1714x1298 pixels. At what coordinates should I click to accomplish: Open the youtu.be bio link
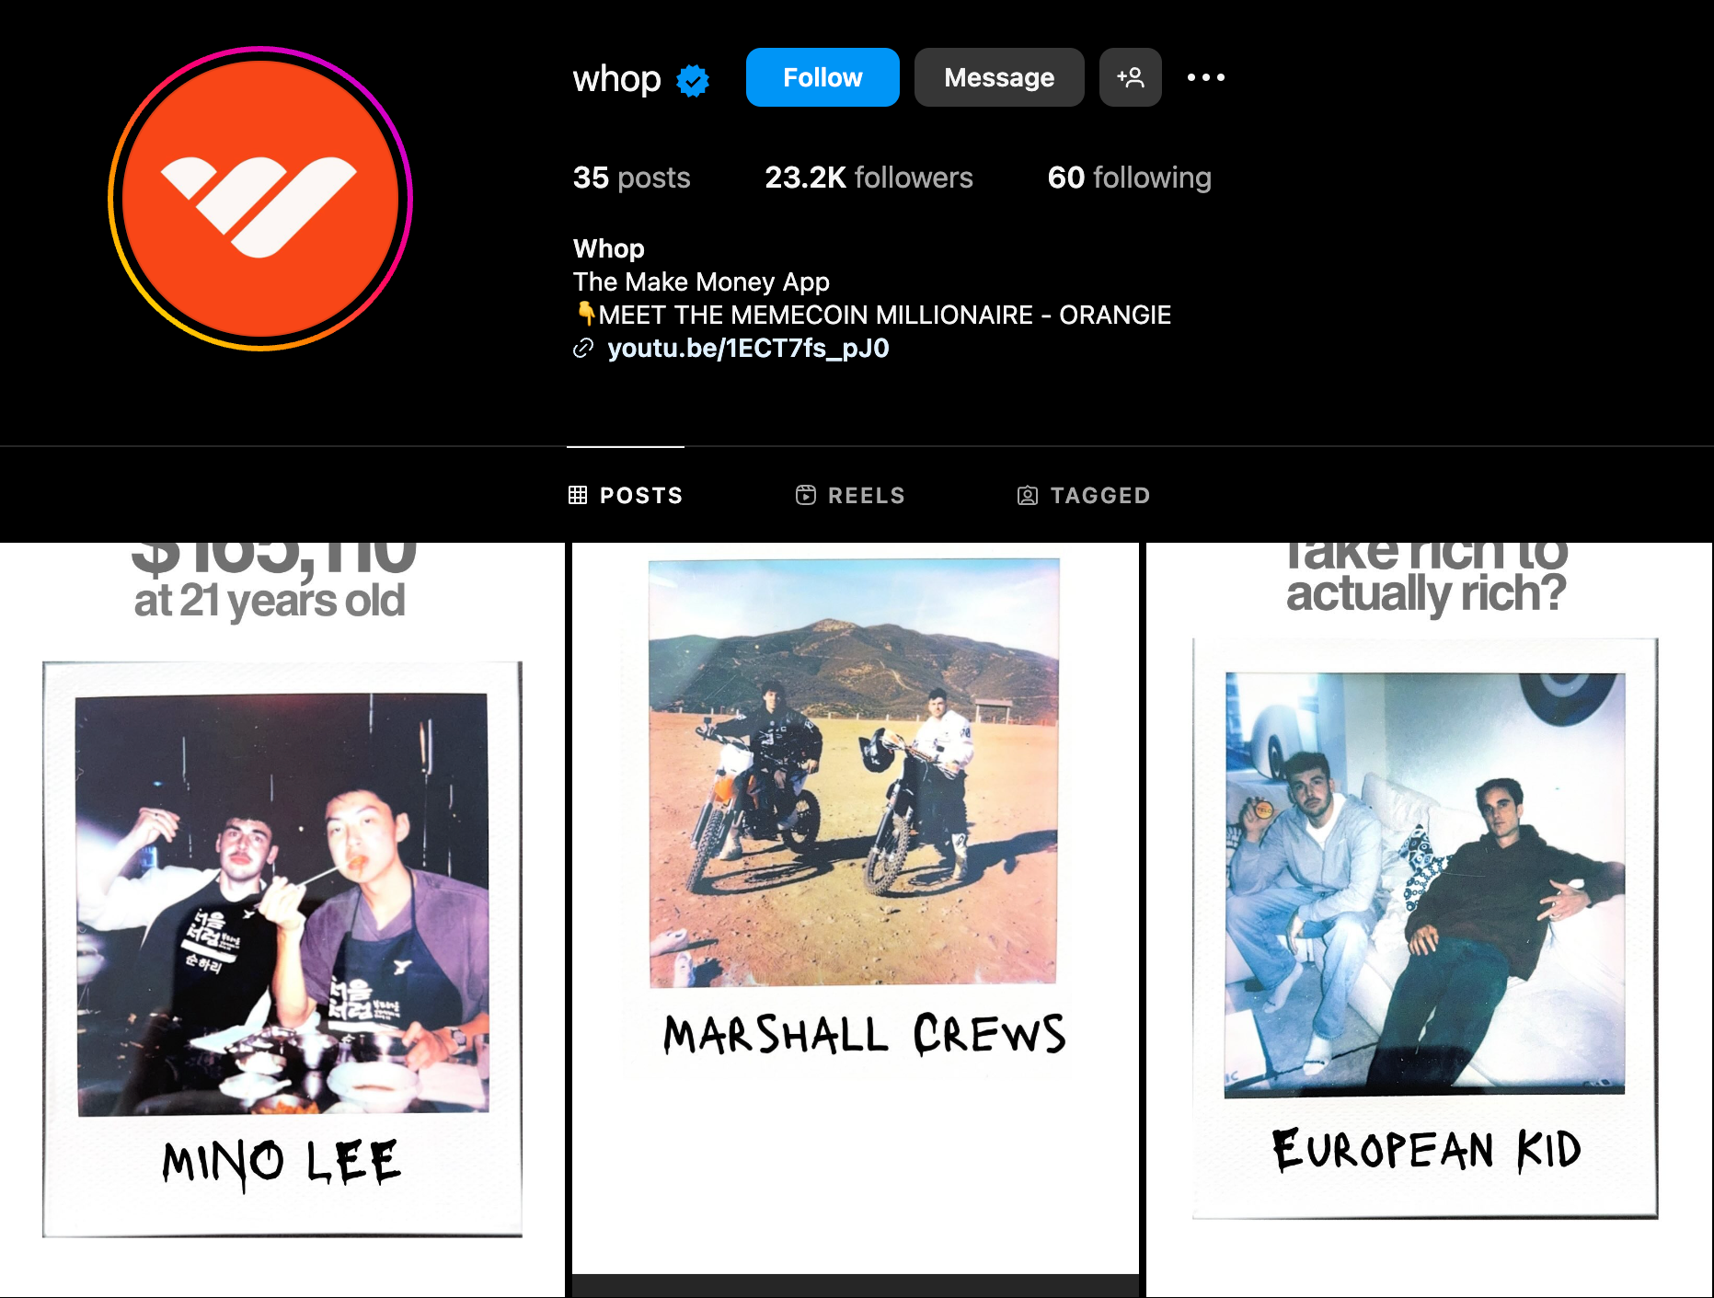pyautogui.click(x=748, y=348)
